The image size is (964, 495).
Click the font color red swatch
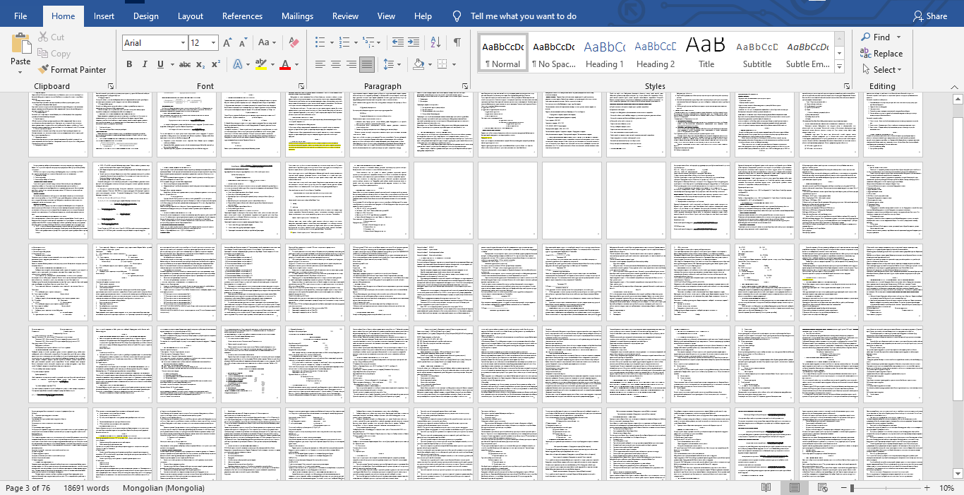[x=285, y=64]
